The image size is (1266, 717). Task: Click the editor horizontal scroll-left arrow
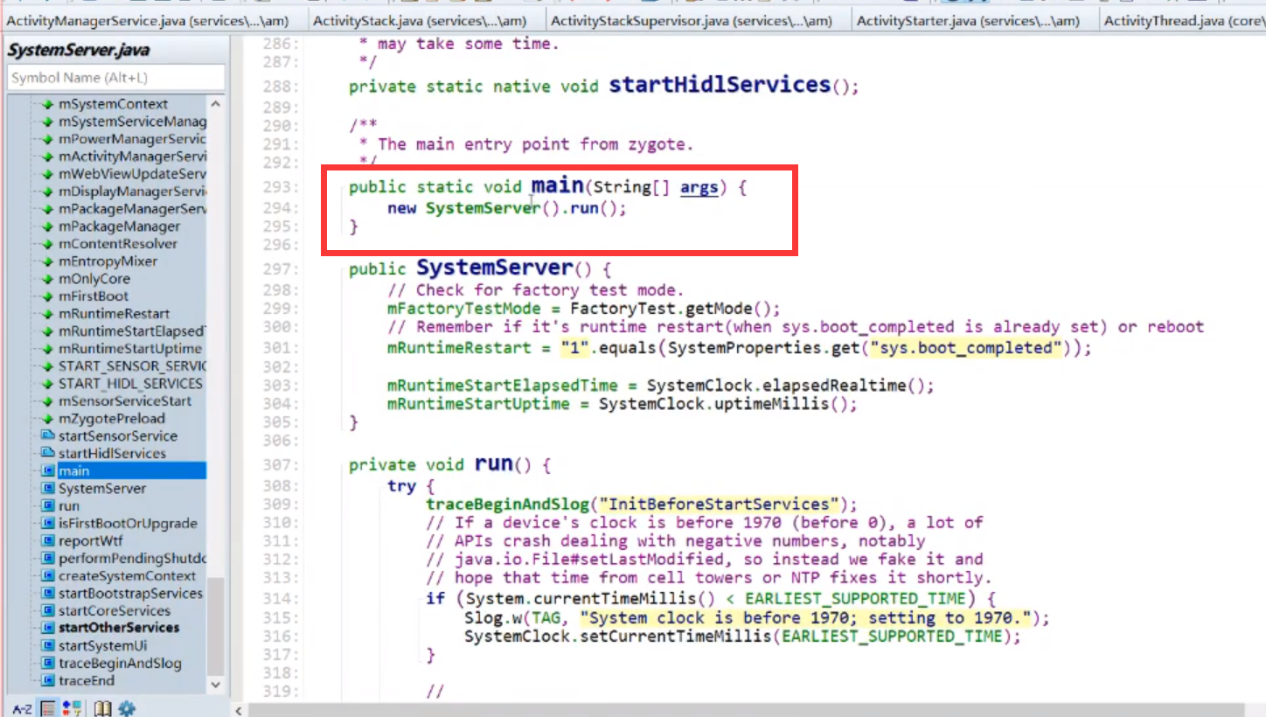[238, 709]
